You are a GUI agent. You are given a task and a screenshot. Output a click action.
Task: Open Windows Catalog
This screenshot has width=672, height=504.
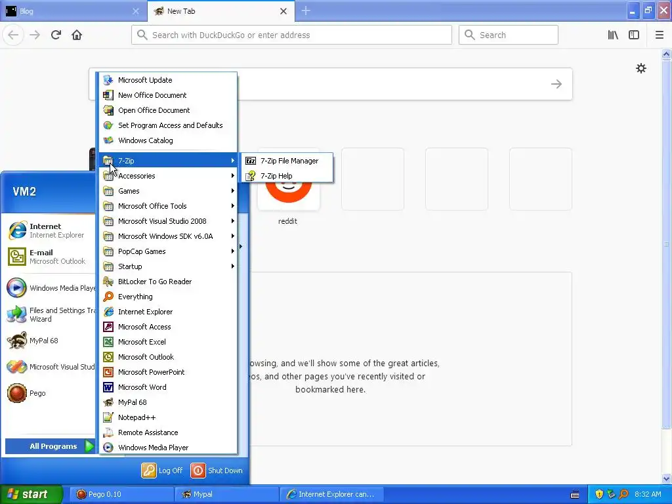168,140
